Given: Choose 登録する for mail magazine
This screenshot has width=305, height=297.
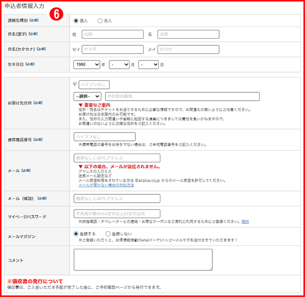Looking at the screenshot, I should point(76,234).
